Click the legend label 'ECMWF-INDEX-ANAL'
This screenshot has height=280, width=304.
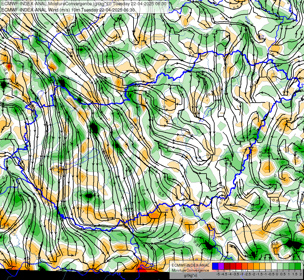(191, 265)
